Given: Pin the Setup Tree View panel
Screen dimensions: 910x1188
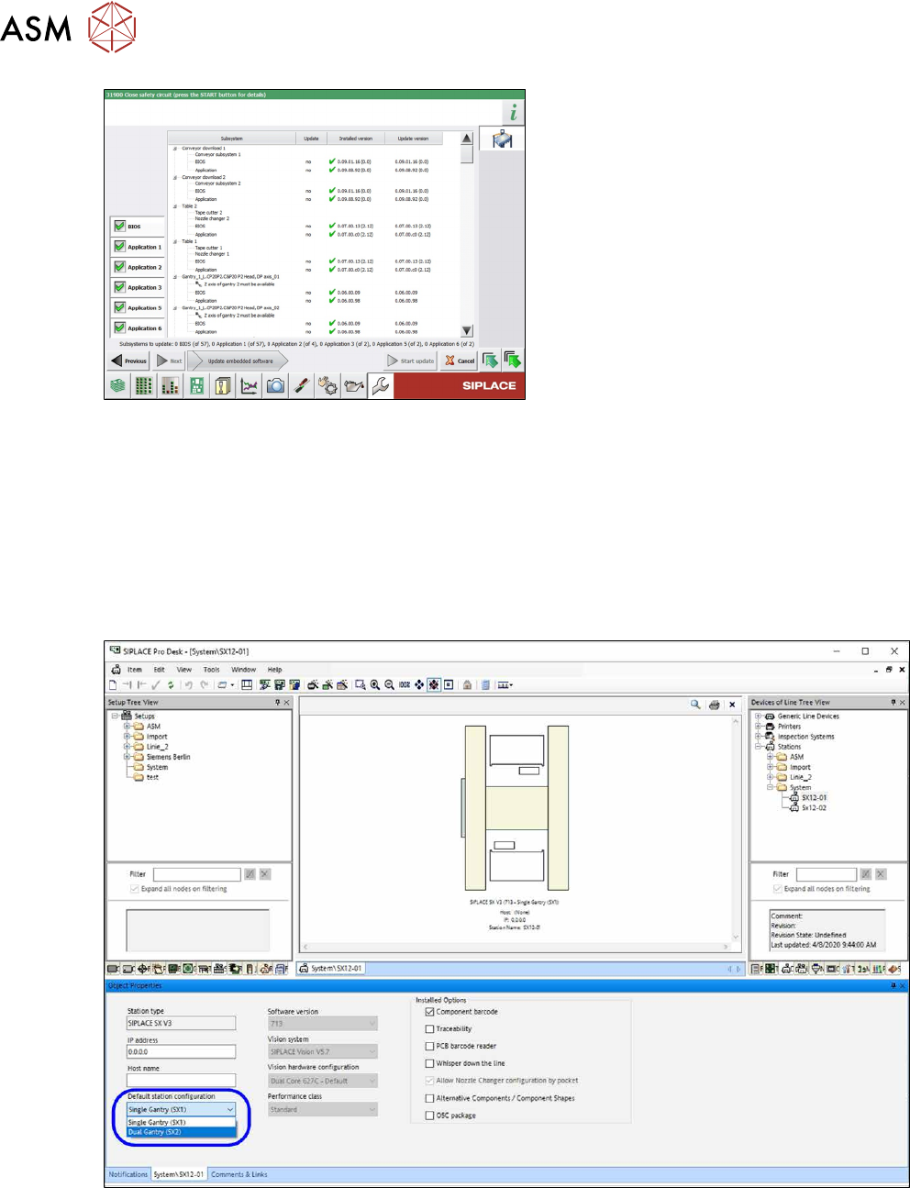Looking at the screenshot, I should (x=277, y=703).
